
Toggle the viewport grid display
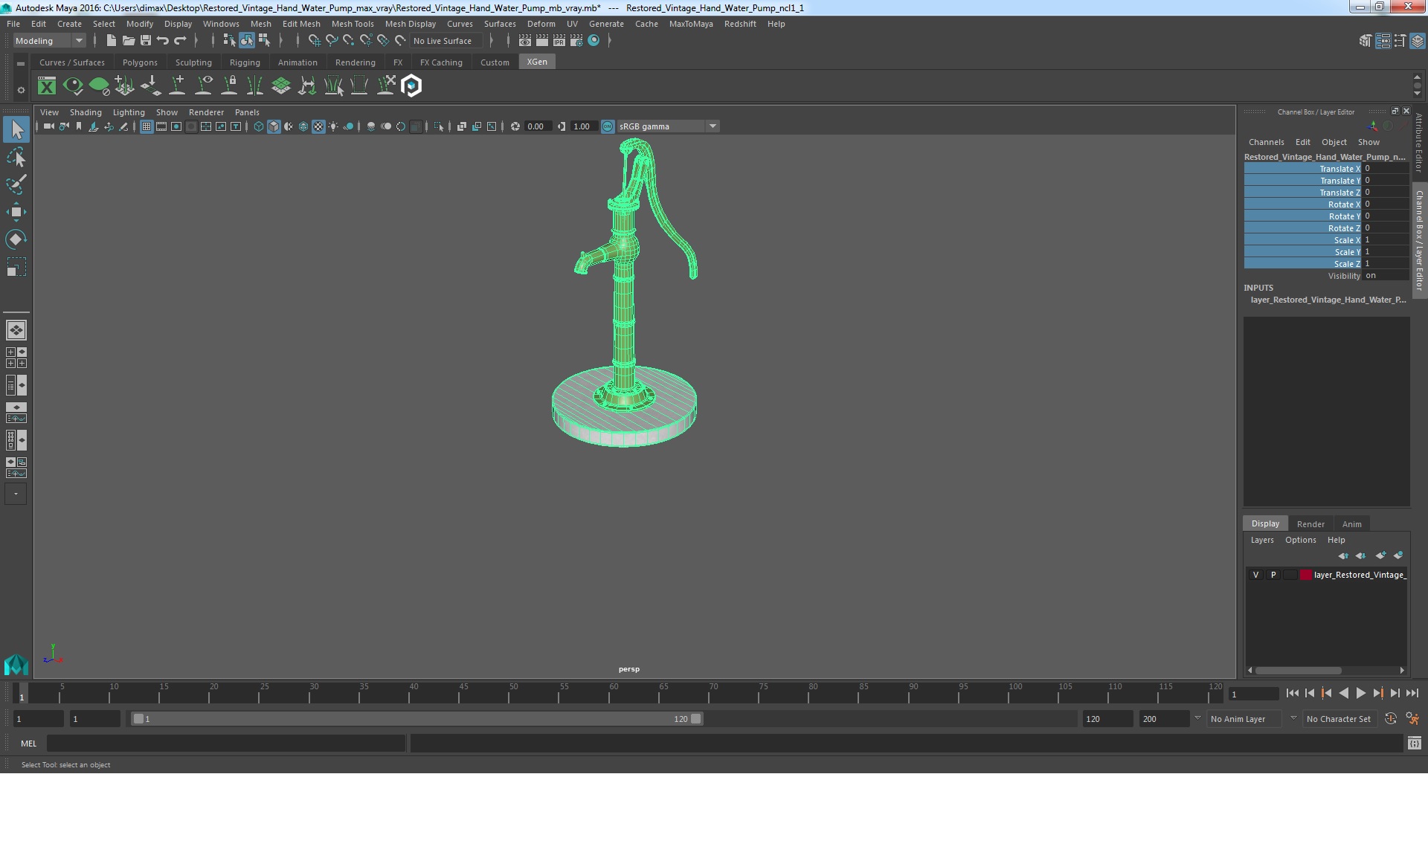[147, 126]
